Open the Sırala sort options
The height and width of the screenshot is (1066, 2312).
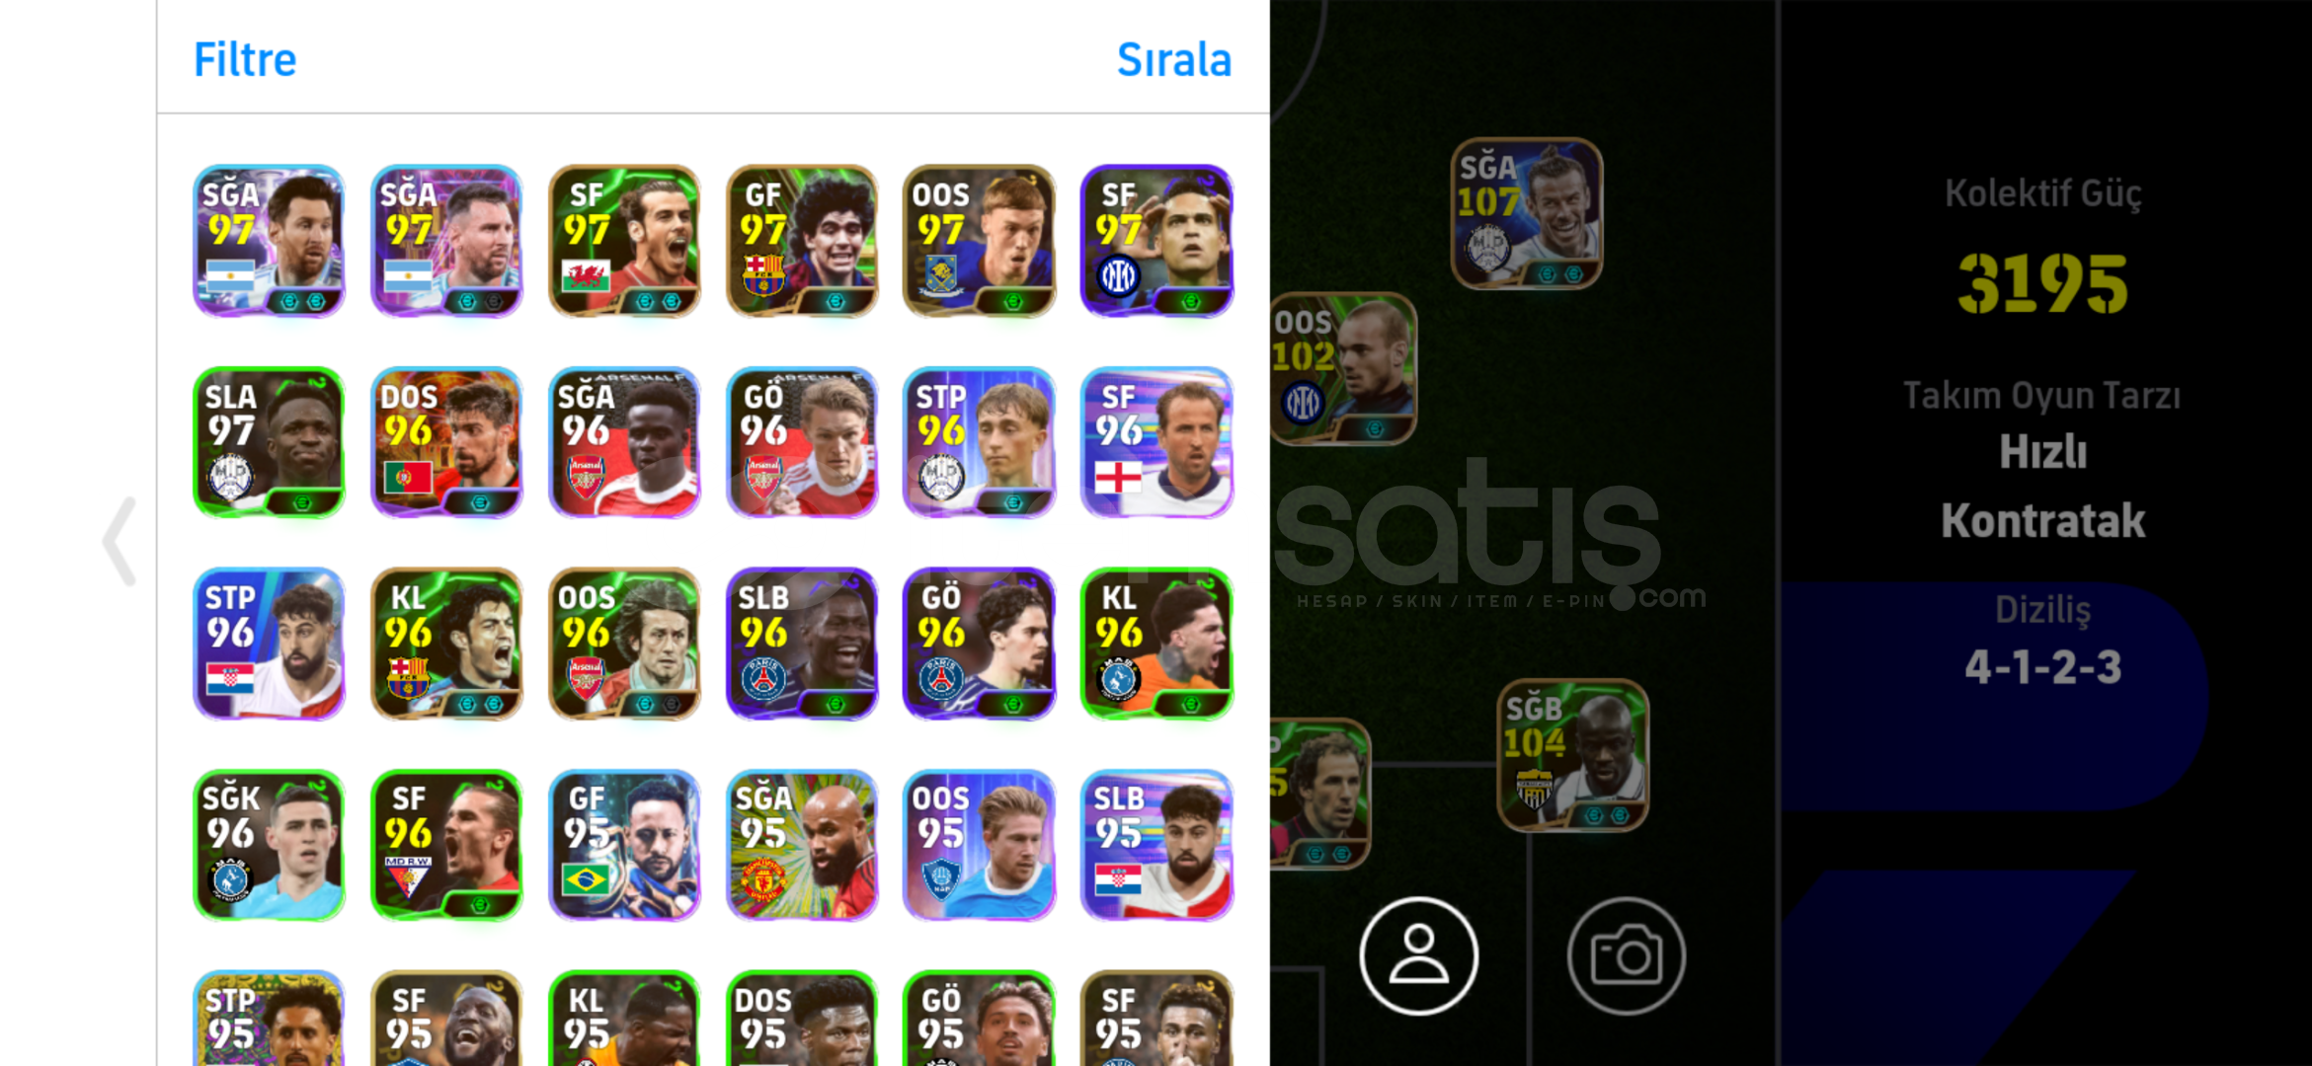click(x=1173, y=59)
